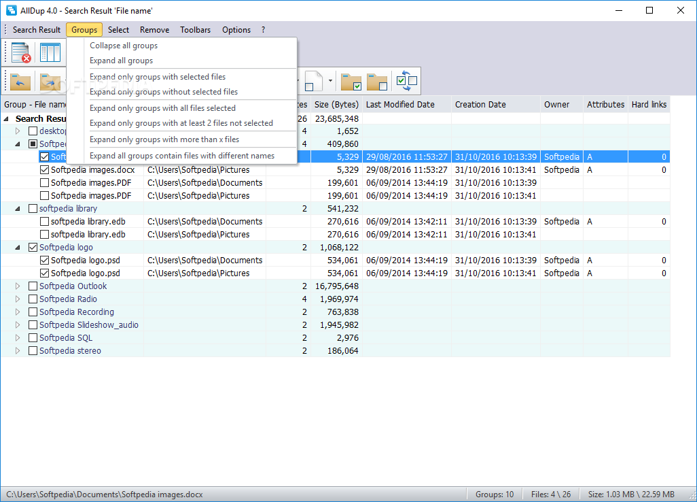Screen dimensions: 697x502
Task: Sort by Owner column header
Action: click(x=562, y=105)
